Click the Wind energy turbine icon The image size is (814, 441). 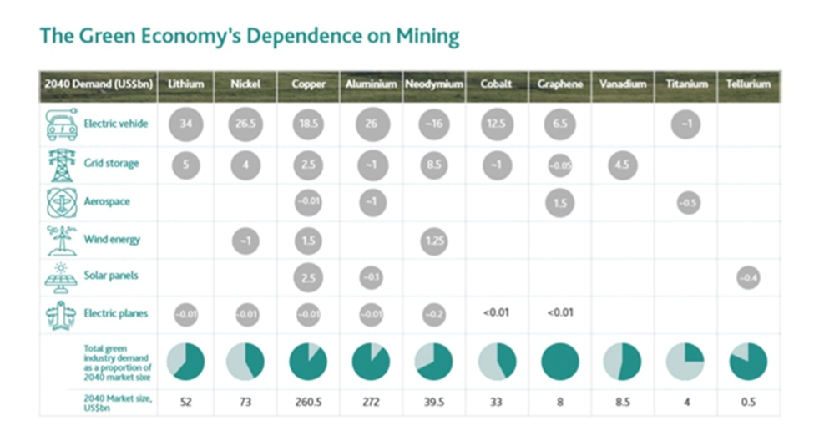[61, 240]
